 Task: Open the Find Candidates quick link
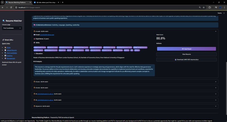click(12, 53)
